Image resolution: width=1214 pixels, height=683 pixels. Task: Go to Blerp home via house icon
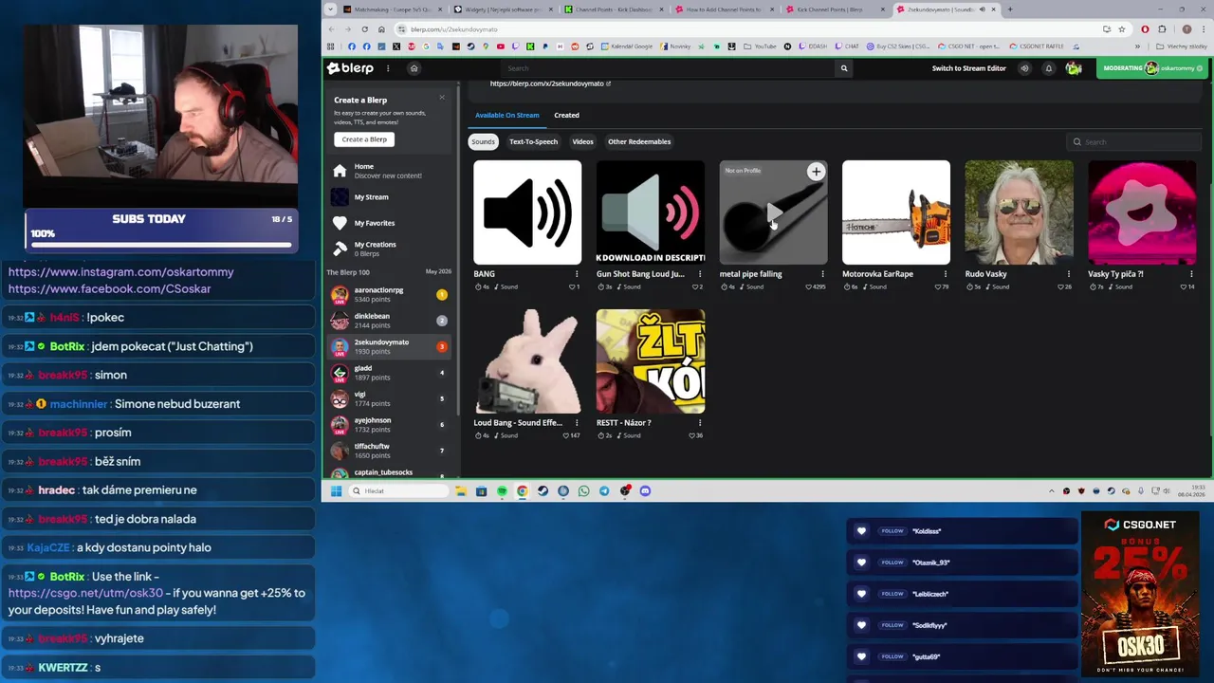click(414, 68)
